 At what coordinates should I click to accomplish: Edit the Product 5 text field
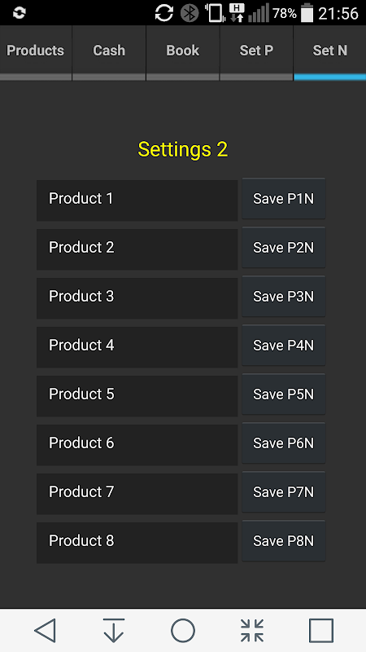coord(137,396)
